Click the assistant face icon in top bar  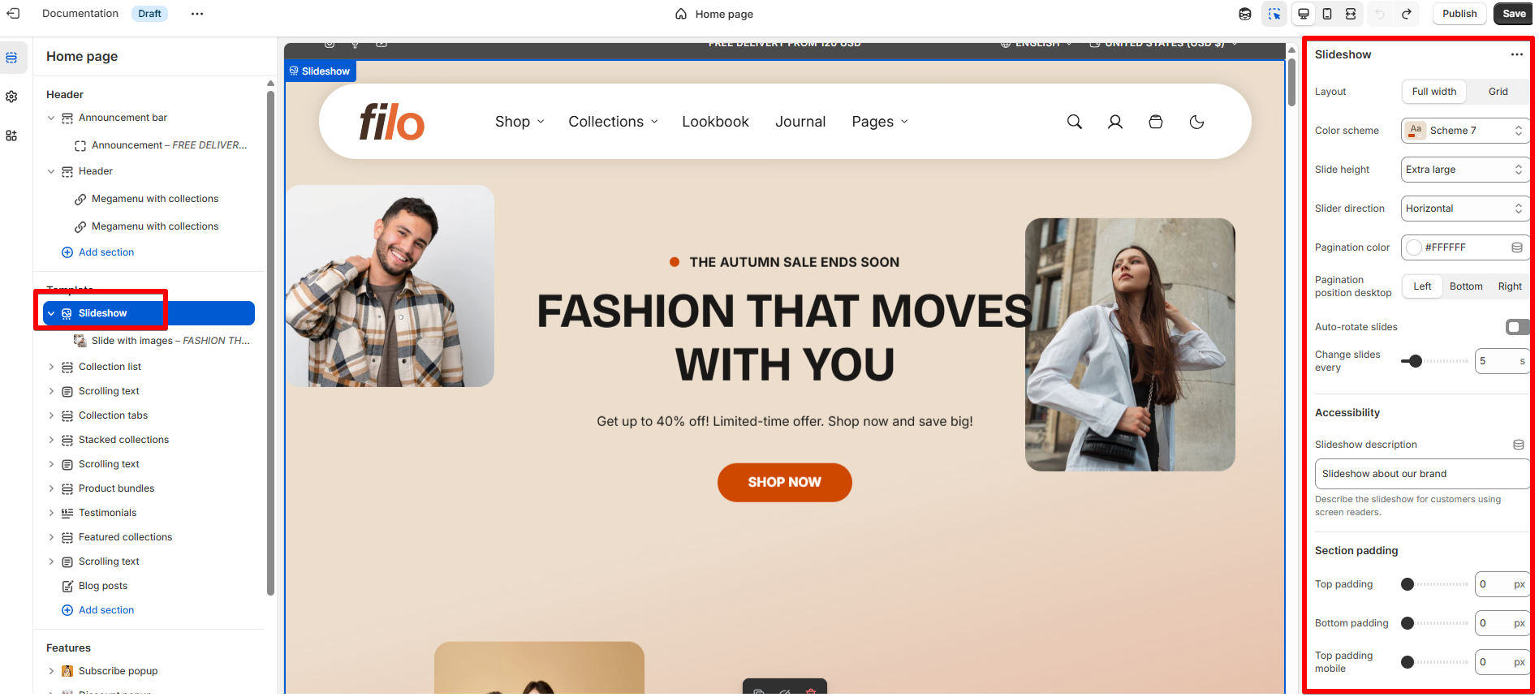(x=1245, y=14)
